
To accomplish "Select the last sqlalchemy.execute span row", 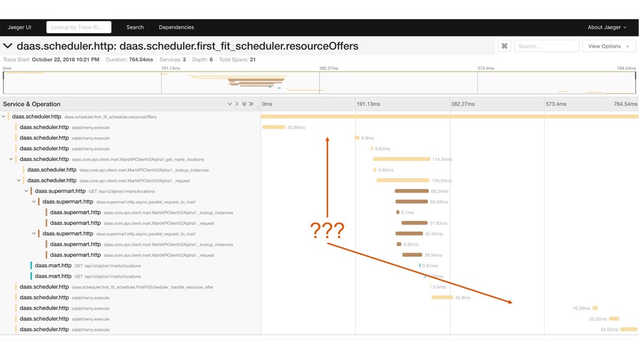I will point(130,329).
